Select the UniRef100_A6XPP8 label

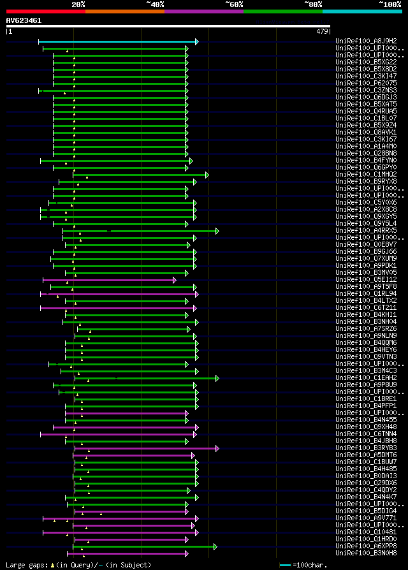(x=366, y=546)
